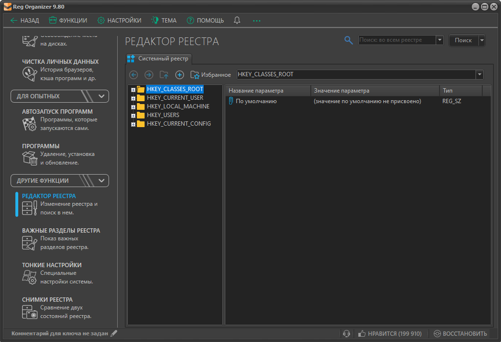Navigate forward using the right arrow icon

click(148, 75)
